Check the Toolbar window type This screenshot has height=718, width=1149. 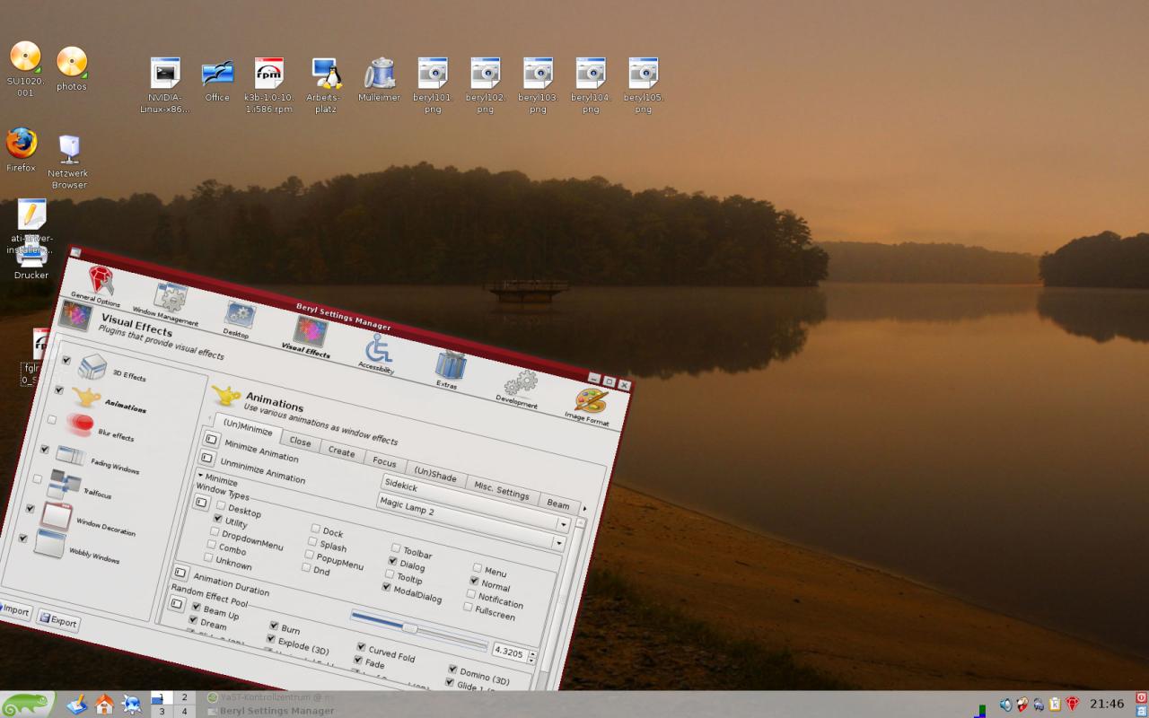pyautogui.click(x=396, y=547)
